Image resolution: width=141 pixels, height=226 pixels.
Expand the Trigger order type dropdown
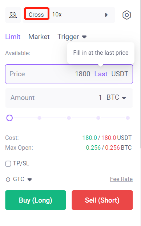pyautogui.click(x=72, y=37)
